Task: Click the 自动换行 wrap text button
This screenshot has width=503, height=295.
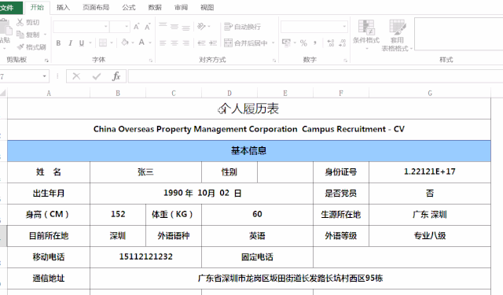Action: [243, 27]
